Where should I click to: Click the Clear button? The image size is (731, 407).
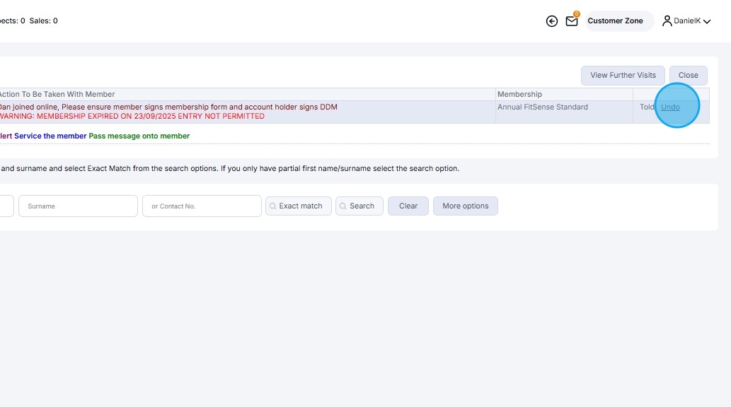[408, 206]
